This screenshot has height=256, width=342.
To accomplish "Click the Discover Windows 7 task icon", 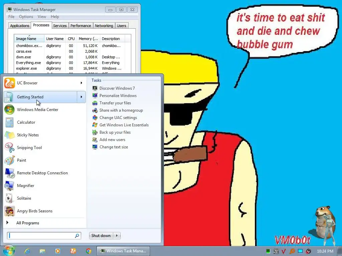I will point(95,88).
